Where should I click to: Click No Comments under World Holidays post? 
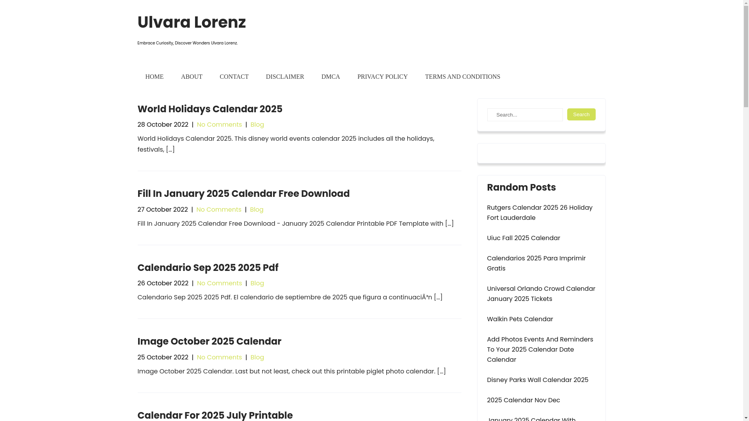pyautogui.click(x=219, y=125)
